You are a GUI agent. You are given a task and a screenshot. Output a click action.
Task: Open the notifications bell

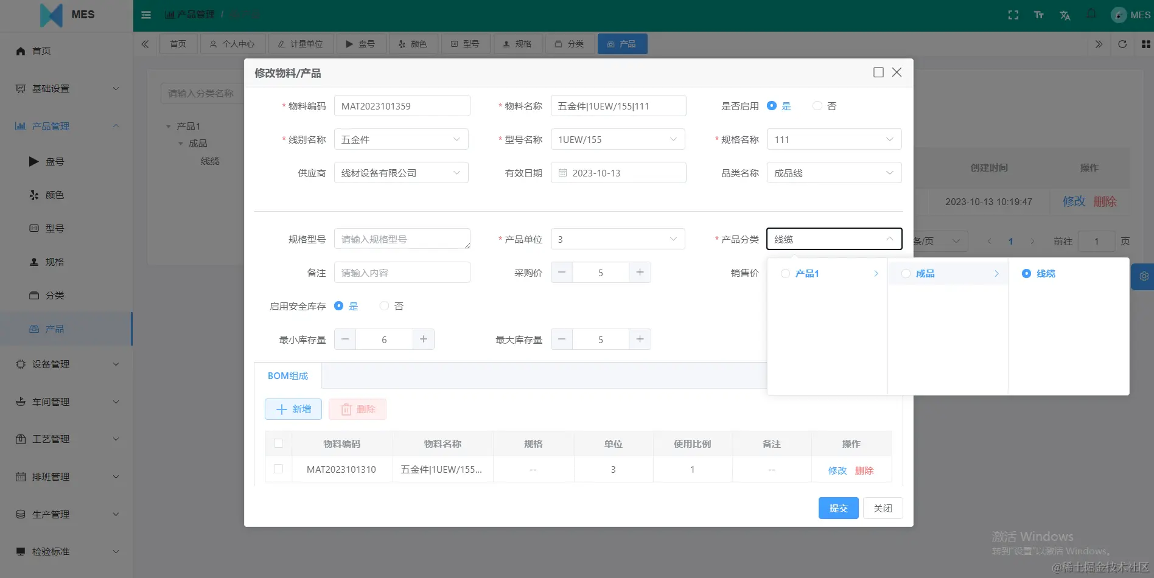tap(1091, 15)
